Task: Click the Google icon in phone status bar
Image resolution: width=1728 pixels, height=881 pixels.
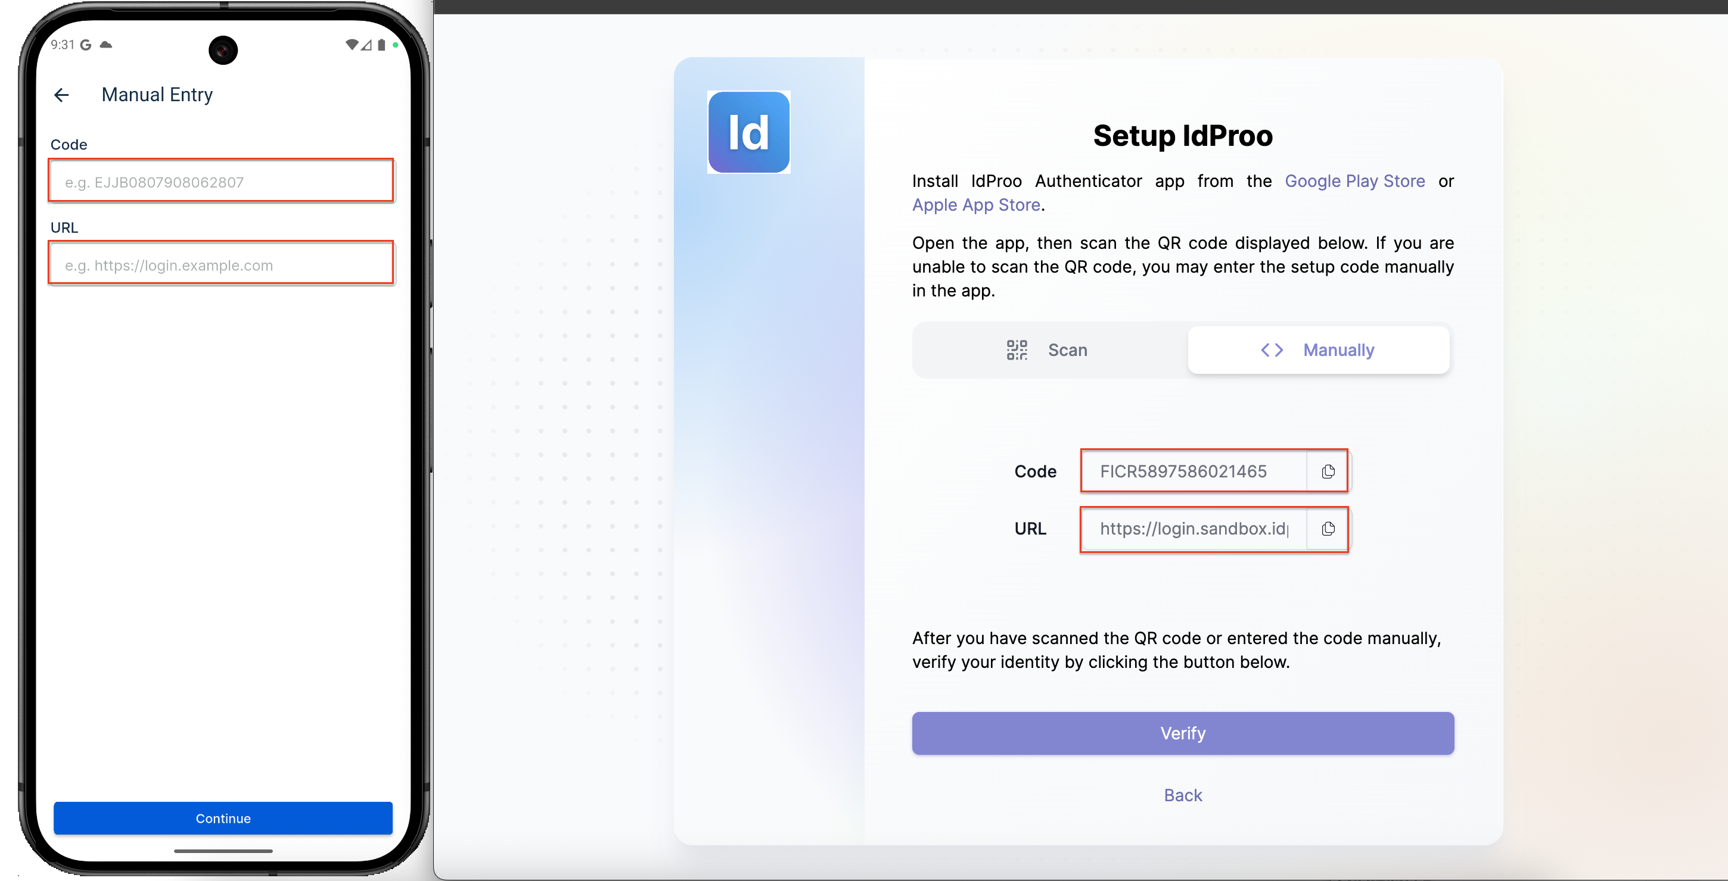Action: [x=86, y=45]
